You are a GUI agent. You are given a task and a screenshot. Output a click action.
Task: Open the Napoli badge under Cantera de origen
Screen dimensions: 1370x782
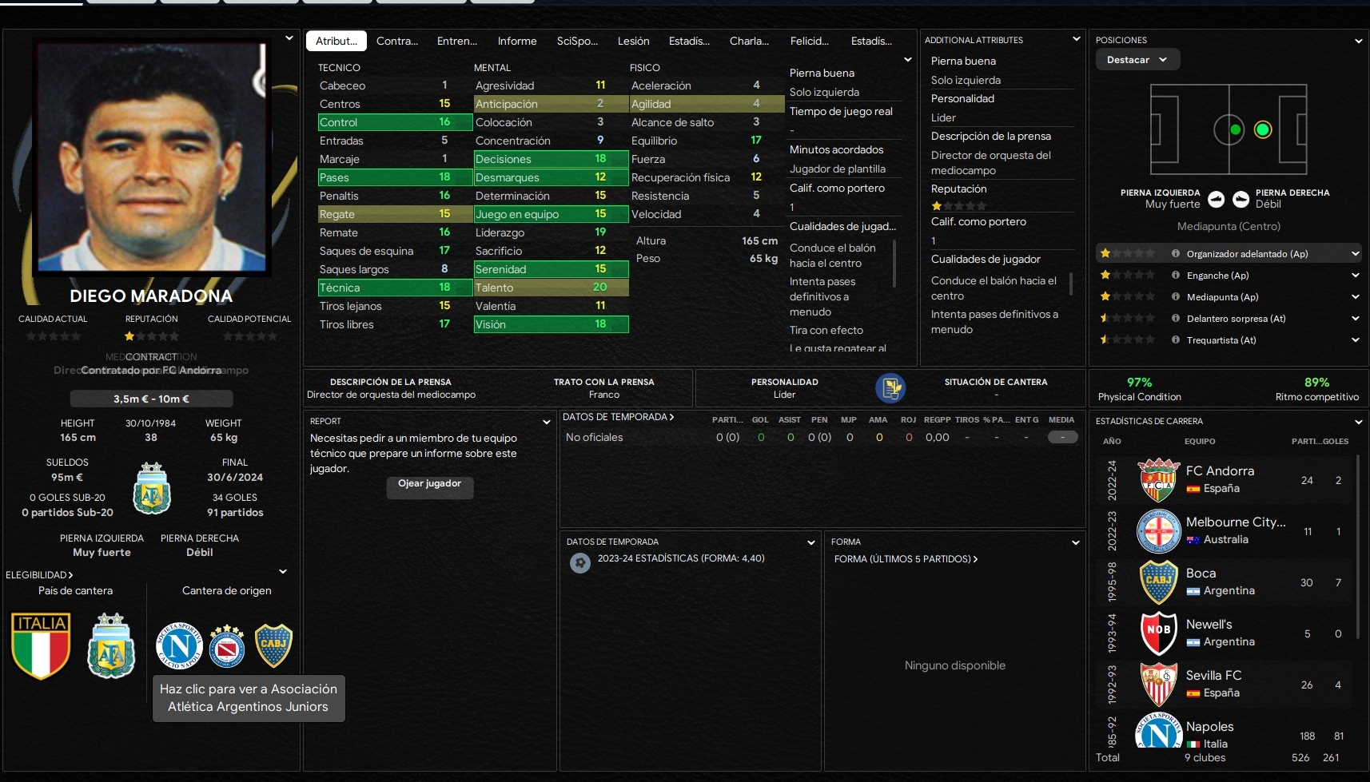(179, 645)
